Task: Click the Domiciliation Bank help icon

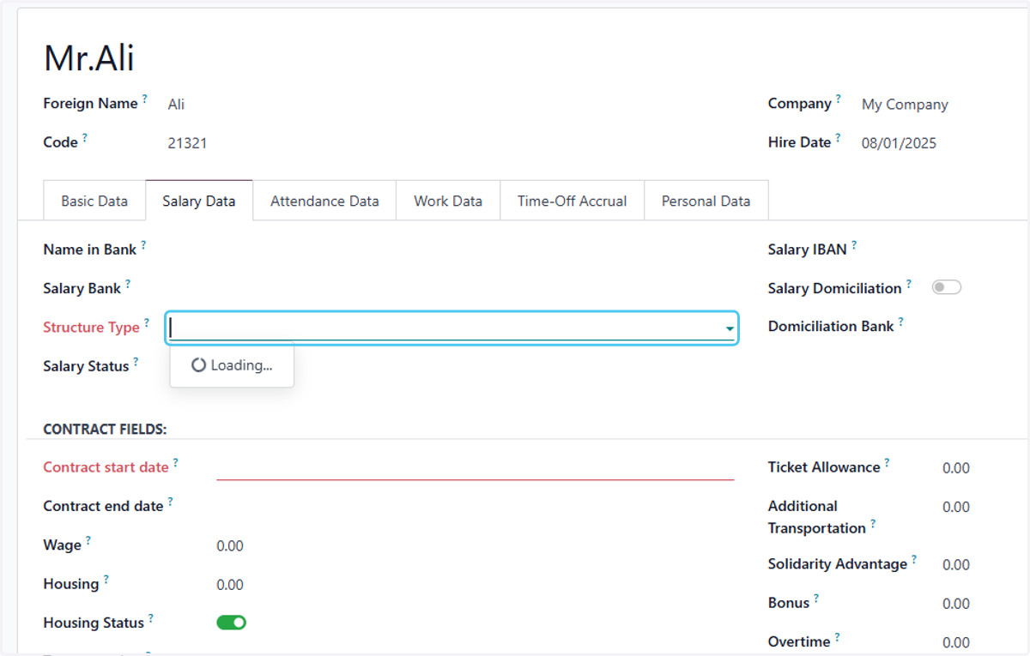Action: [x=900, y=322]
